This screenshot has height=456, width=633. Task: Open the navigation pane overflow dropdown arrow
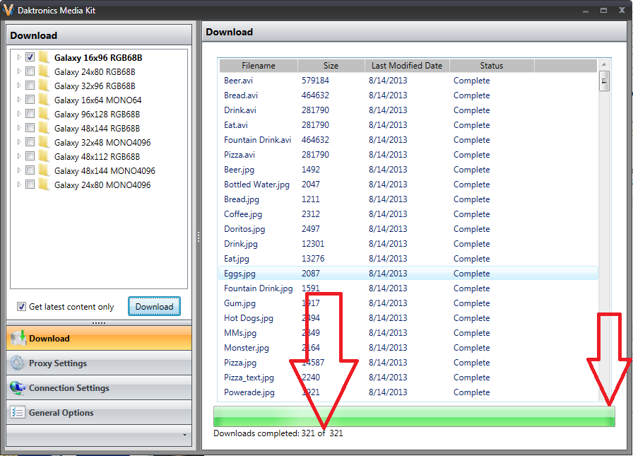pos(184,435)
